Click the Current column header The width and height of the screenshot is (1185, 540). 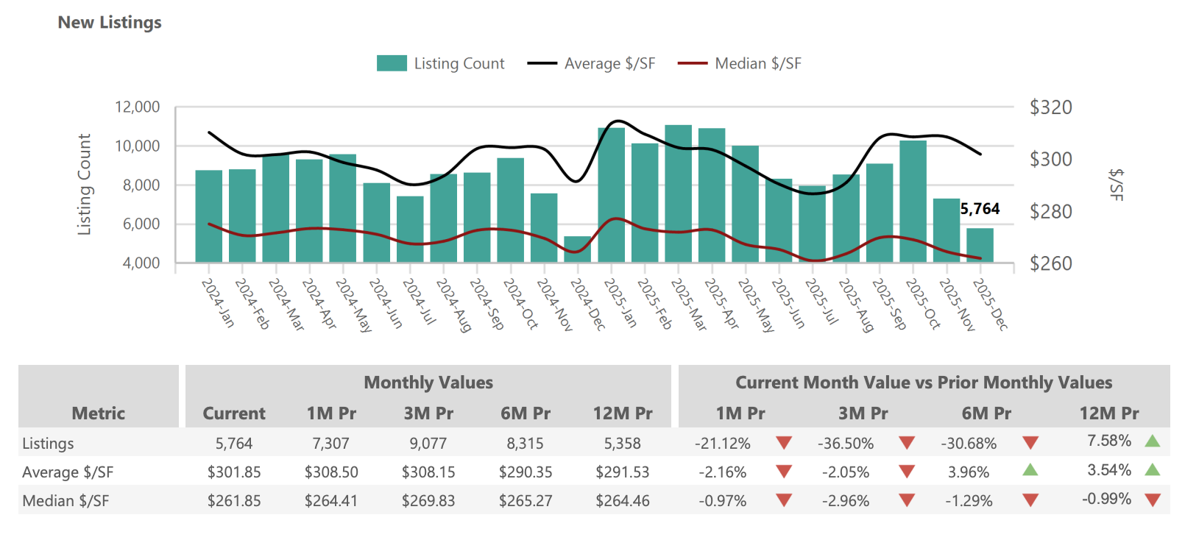[x=233, y=413]
